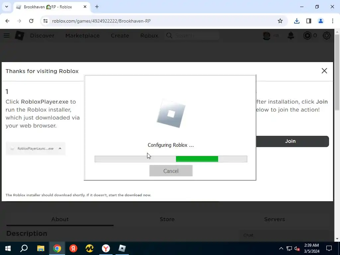Open Roblox notifications bell
340x255 pixels.
coord(291,36)
